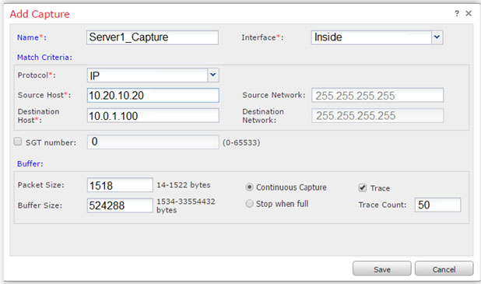Uncheck the Trace checkbox
Viewport: 481px width, 284px height.
click(362, 188)
